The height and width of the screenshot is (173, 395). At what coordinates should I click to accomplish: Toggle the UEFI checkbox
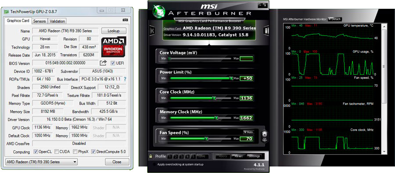(x=113, y=63)
